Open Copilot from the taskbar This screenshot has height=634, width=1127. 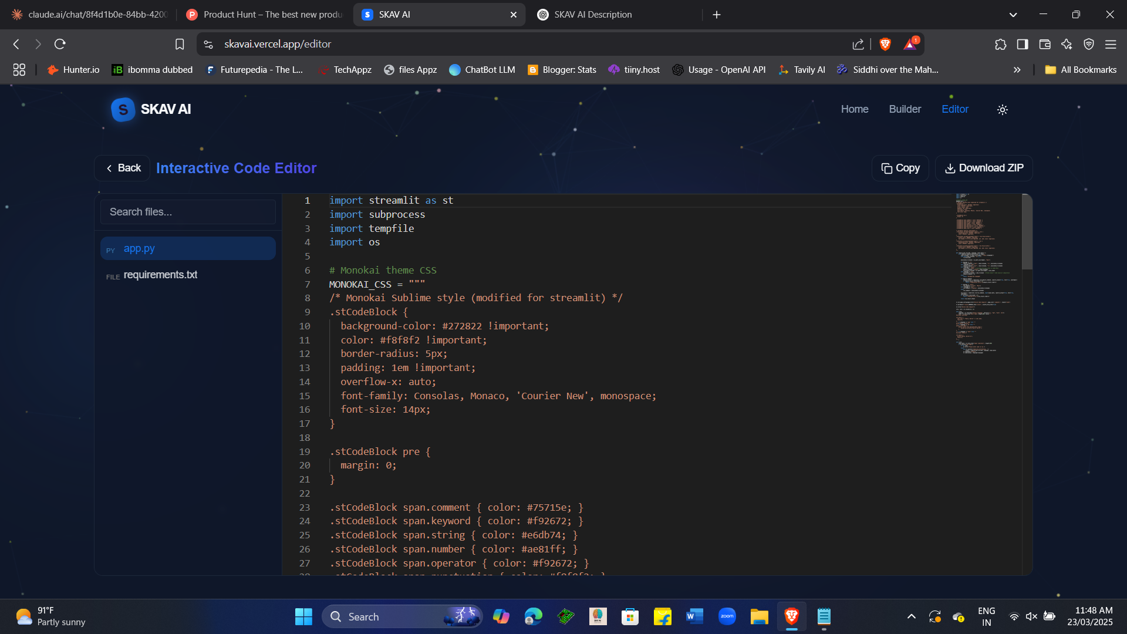pos(501,616)
